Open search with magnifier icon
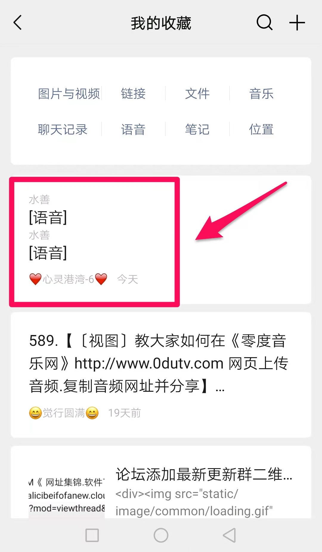 click(264, 23)
